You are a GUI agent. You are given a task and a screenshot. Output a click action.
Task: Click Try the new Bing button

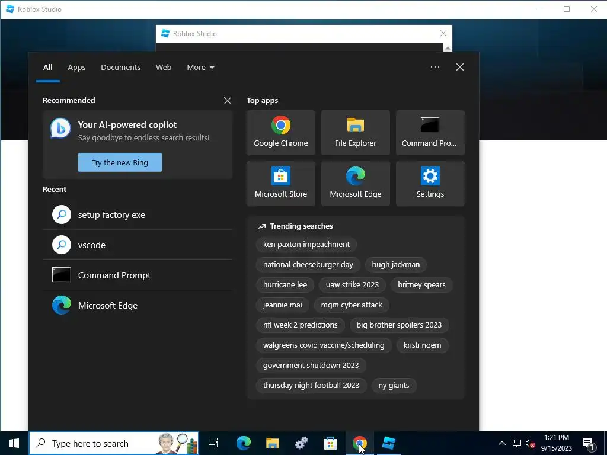click(120, 162)
